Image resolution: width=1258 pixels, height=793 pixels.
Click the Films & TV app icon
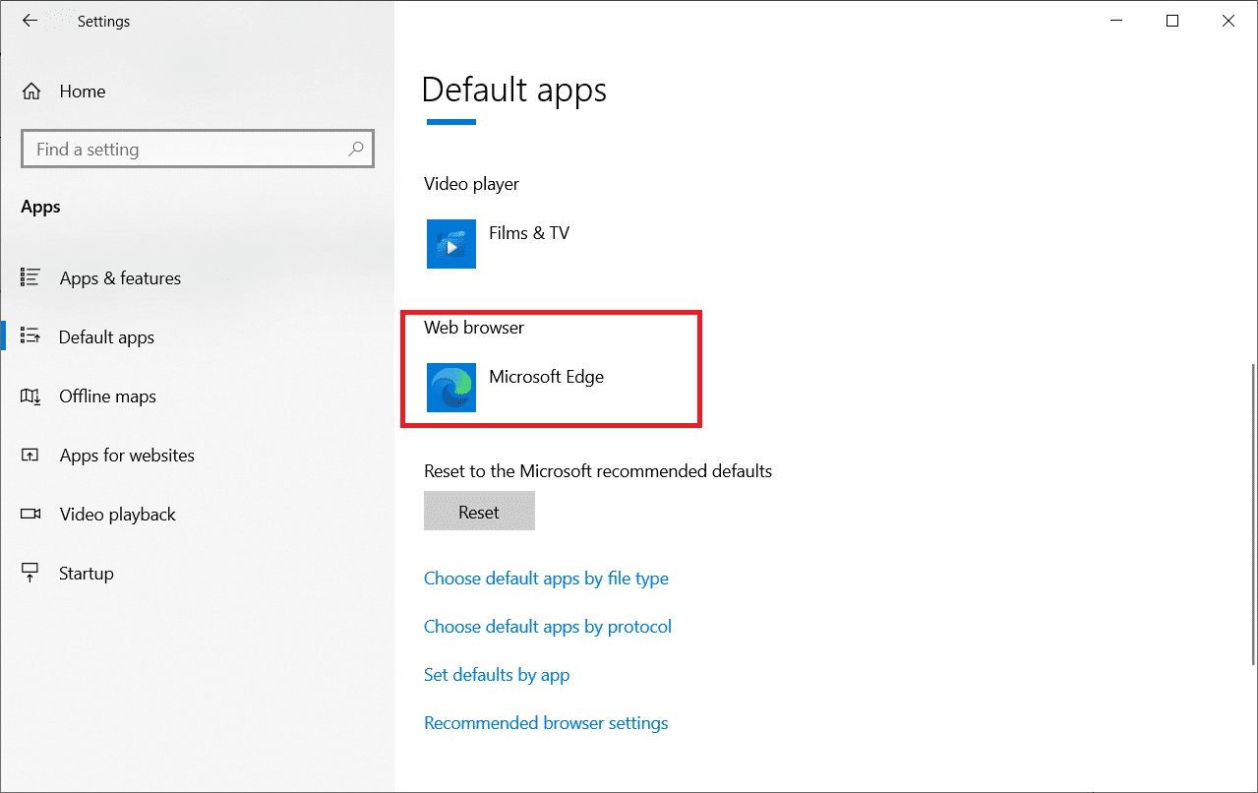point(450,243)
